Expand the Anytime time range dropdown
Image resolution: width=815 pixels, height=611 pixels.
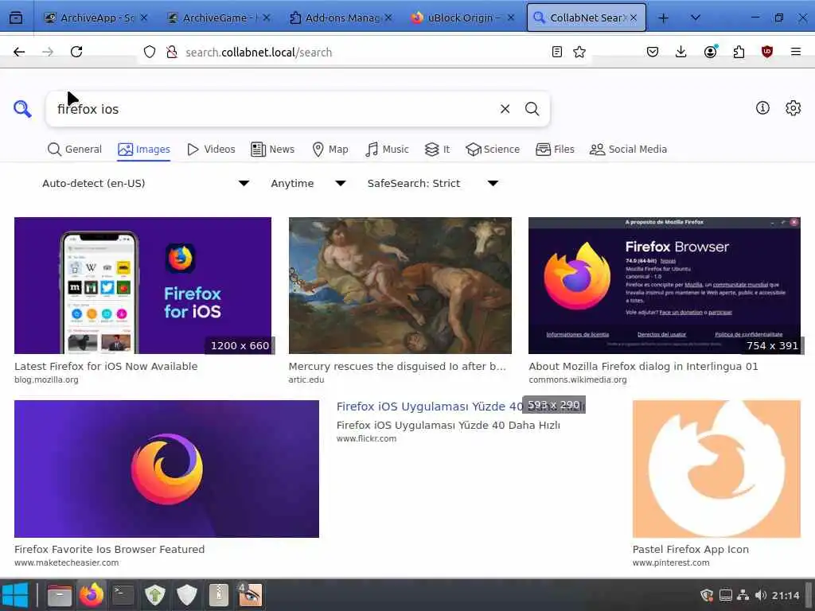pyautogui.click(x=308, y=184)
